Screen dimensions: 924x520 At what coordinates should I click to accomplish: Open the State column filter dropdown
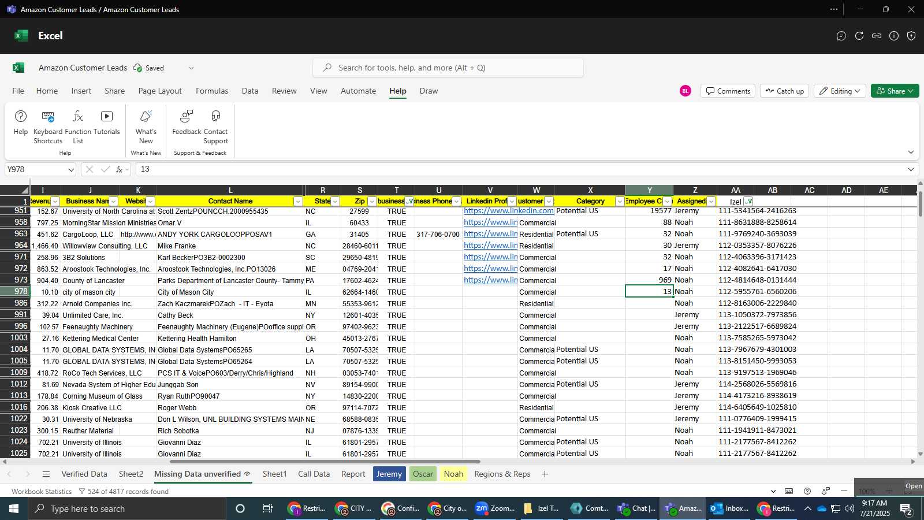[335, 202]
